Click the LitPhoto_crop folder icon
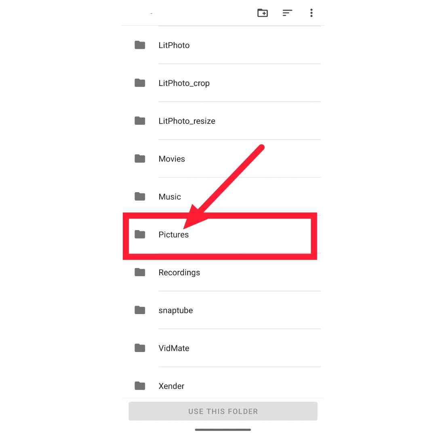Viewport: 440px width, 436px height. (x=140, y=83)
